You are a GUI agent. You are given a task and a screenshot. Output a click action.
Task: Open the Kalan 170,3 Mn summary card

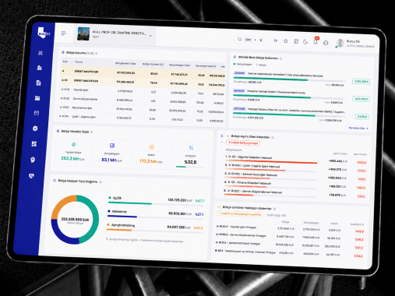point(151,155)
